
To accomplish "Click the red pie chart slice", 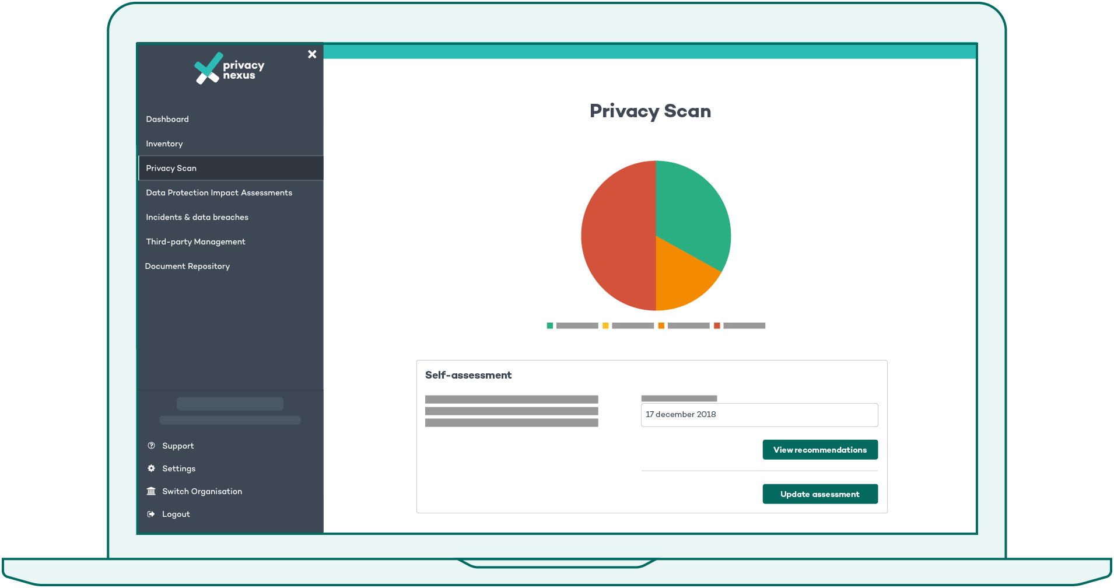I will click(618, 236).
